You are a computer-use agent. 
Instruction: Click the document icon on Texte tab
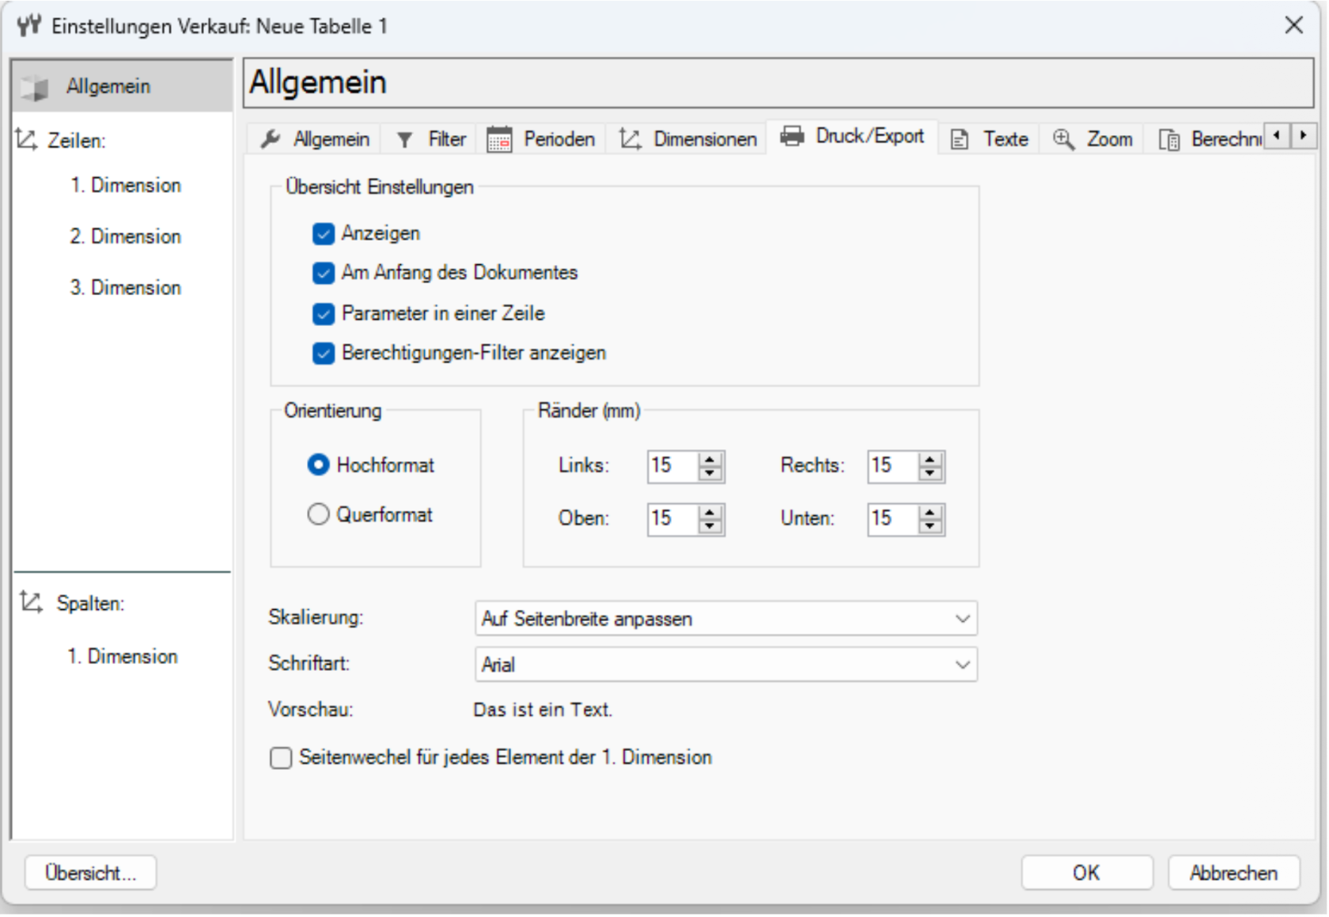pos(959,140)
